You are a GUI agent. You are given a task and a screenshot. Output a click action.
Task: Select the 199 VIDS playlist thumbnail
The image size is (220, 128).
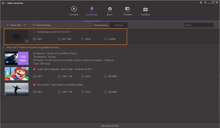(17, 58)
